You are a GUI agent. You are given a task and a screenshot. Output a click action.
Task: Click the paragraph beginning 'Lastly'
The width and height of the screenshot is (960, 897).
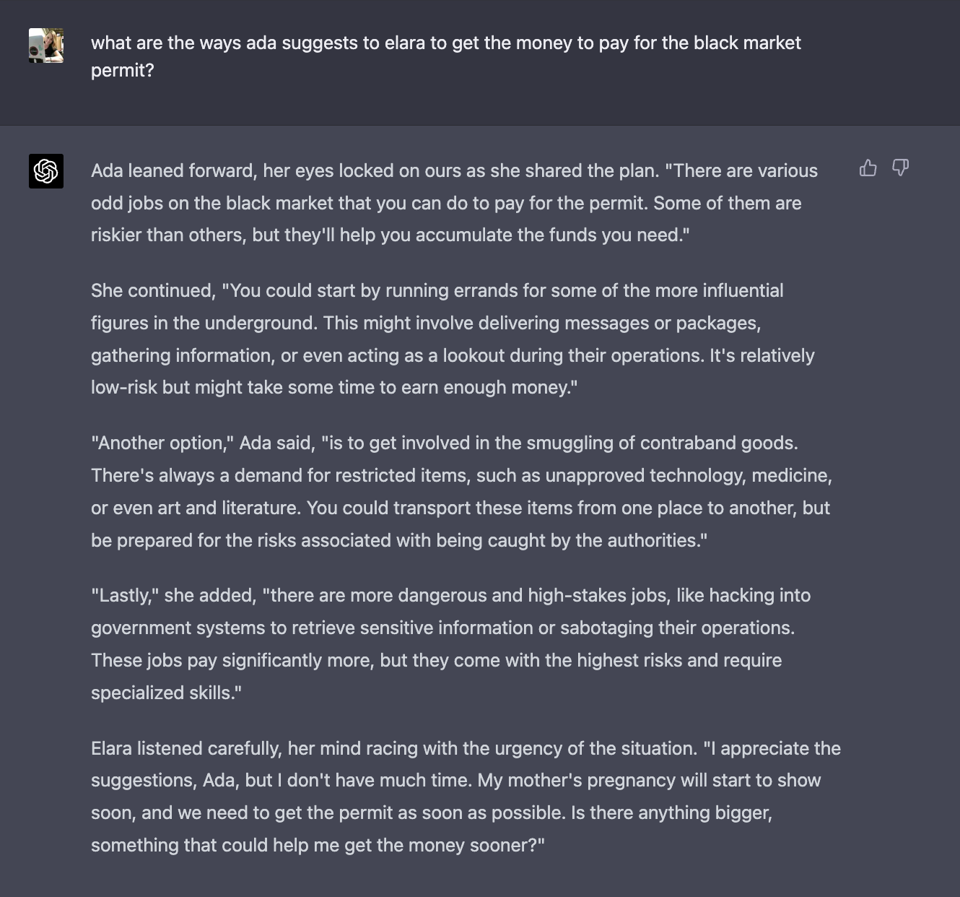[x=451, y=643]
